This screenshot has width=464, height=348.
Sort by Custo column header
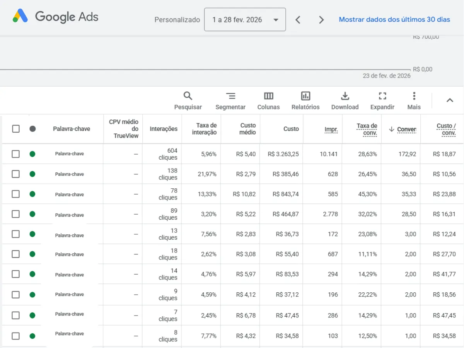(291, 129)
